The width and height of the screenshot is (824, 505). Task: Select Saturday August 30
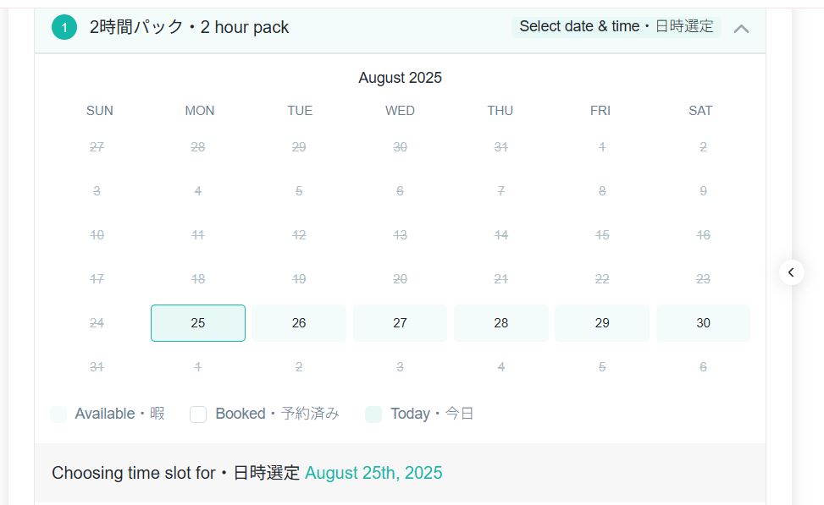point(703,323)
